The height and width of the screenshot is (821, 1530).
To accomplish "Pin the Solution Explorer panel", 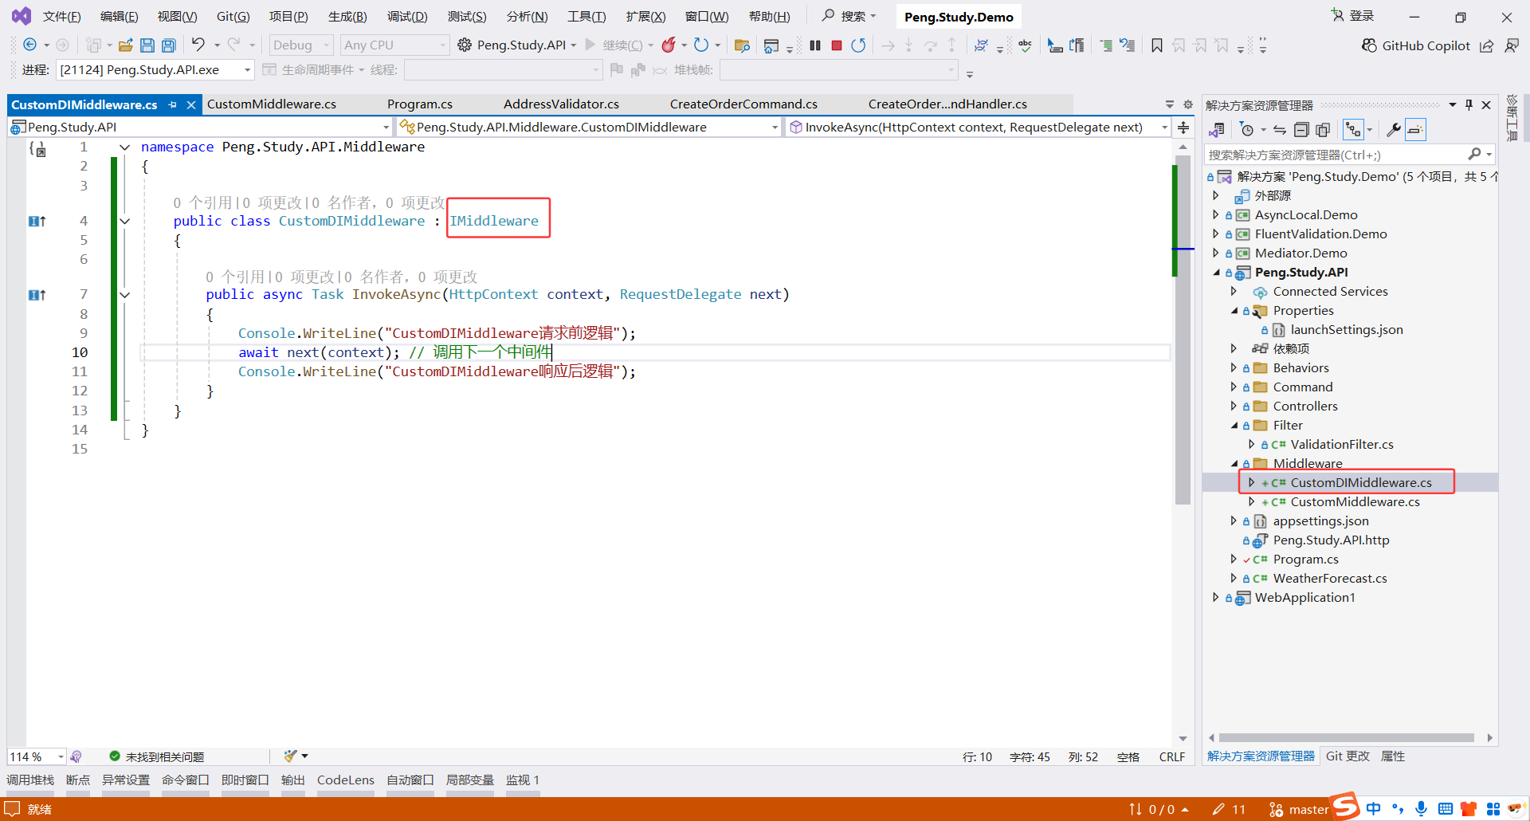I will pyautogui.click(x=1469, y=105).
